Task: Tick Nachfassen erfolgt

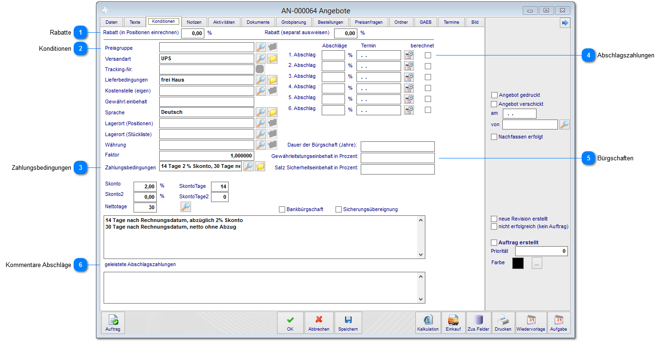Action: (x=494, y=137)
